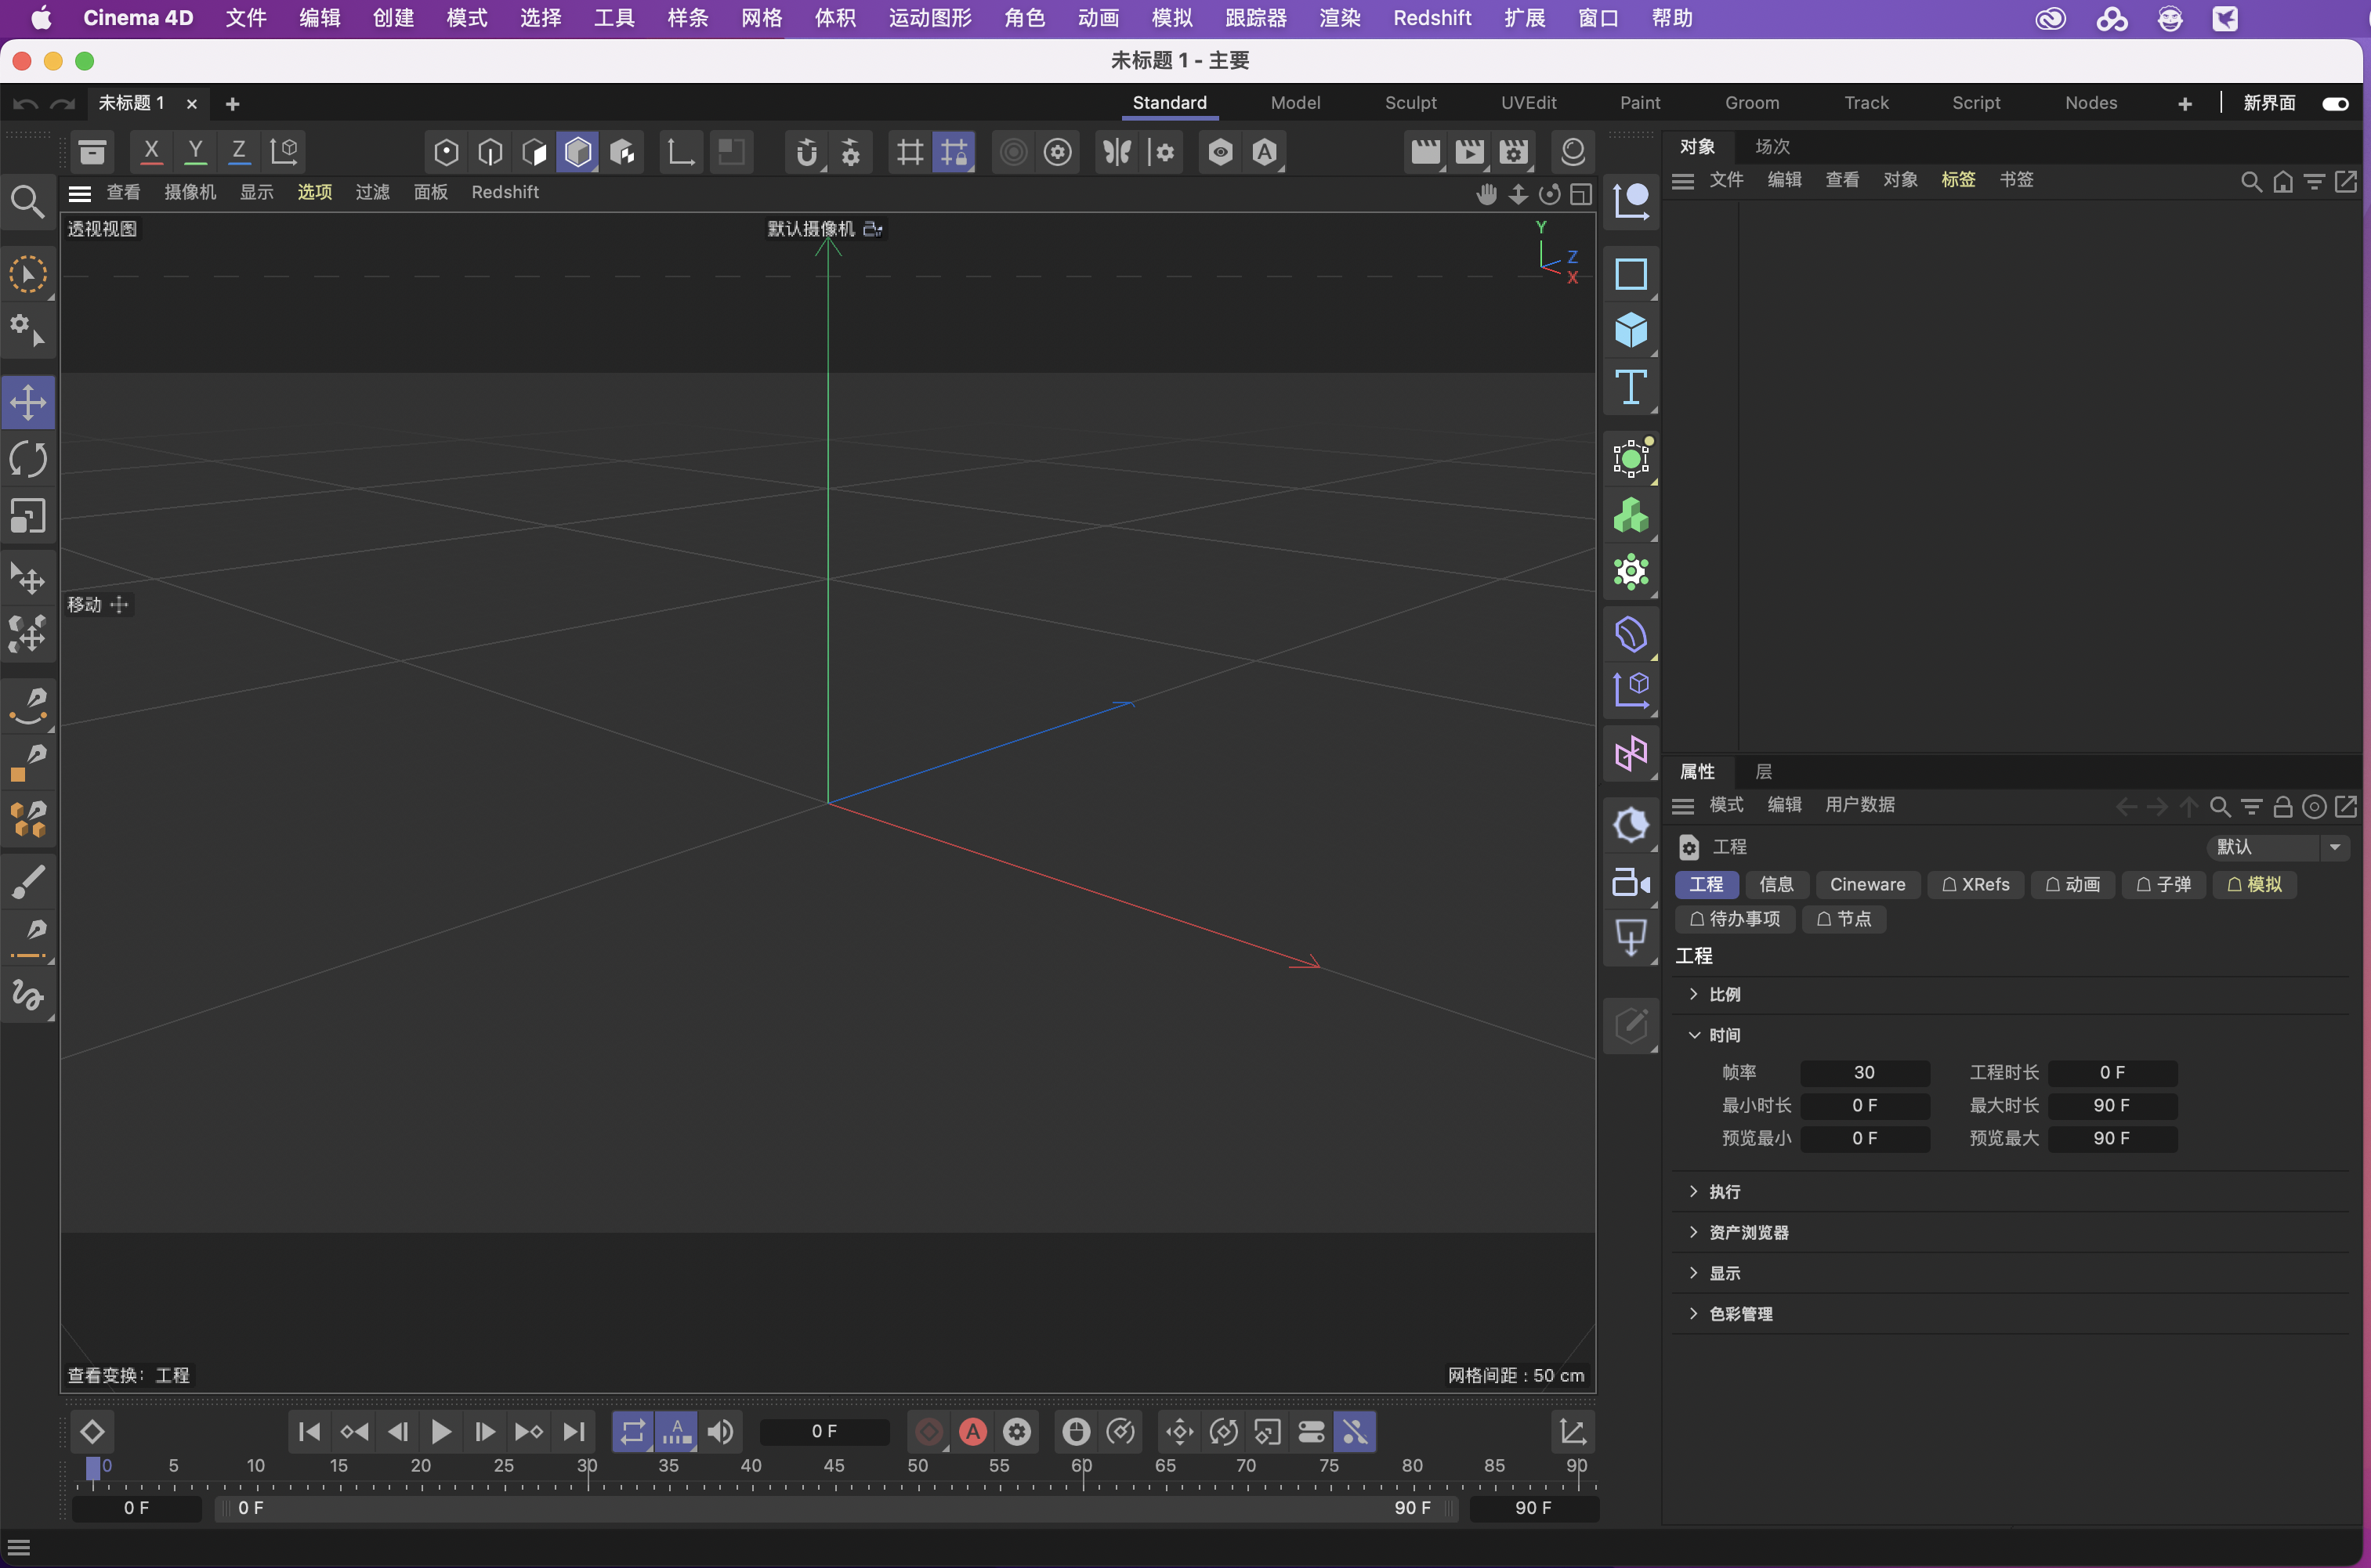Open the 渲染 menu

(x=1338, y=18)
